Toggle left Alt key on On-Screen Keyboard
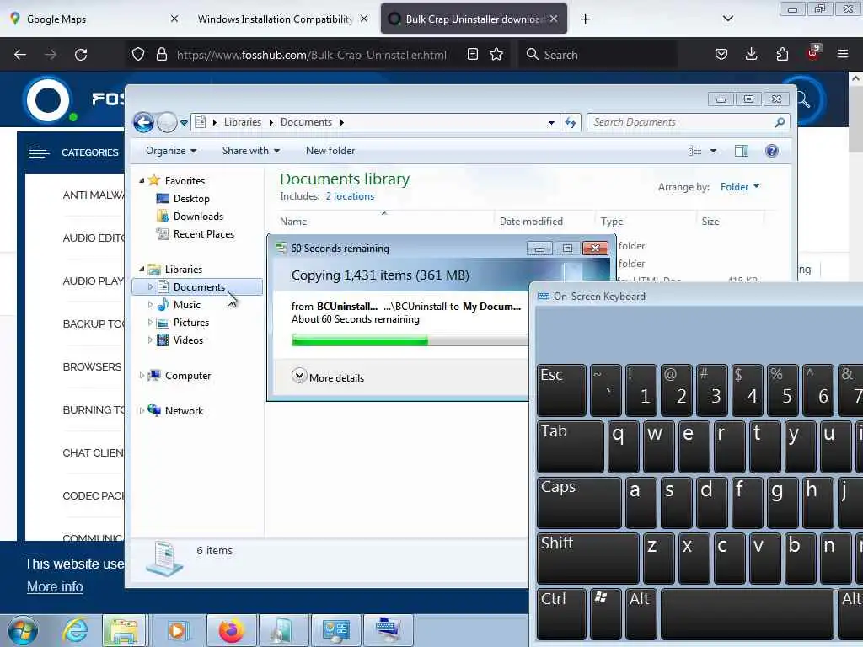The height and width of the screenshot is (647, 863). tap(641, 614)
